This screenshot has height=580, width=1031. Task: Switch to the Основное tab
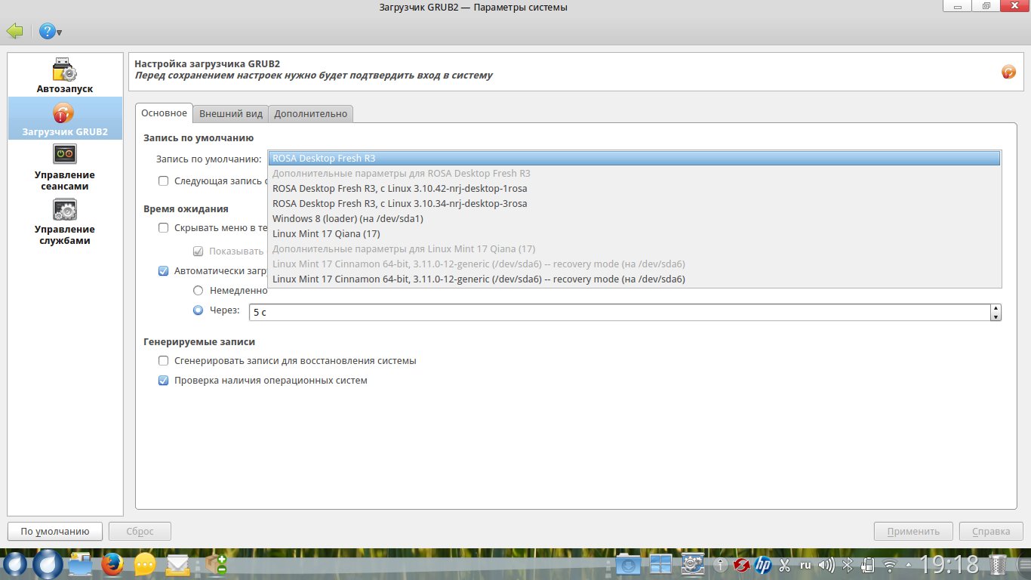[164, 113]
